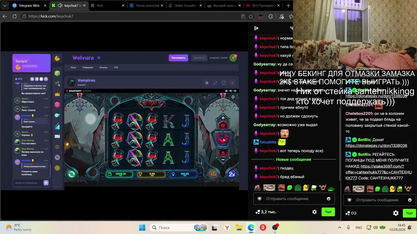Expand Vampires game to fullscreen

click(215, 83)
